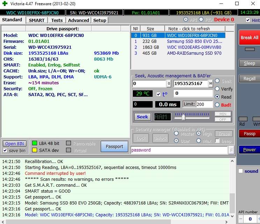The image size is (260, 224).
Task: Click the red Passp button
Action: point(249,133)
